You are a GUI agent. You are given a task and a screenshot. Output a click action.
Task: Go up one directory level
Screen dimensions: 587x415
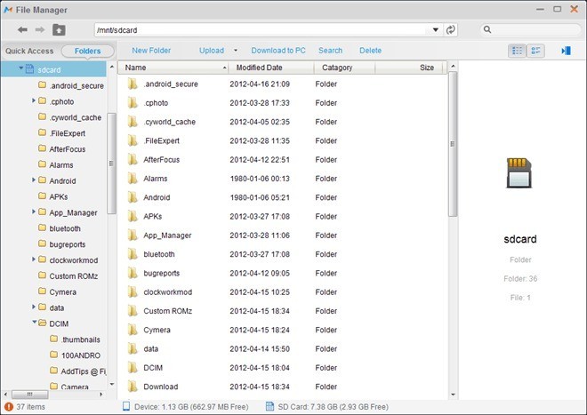pyautogui.click(x=59, y=30)
